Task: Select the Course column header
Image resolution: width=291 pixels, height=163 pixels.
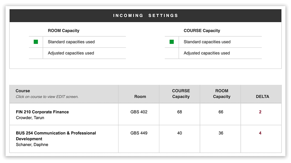Action: tap(22, 90)
